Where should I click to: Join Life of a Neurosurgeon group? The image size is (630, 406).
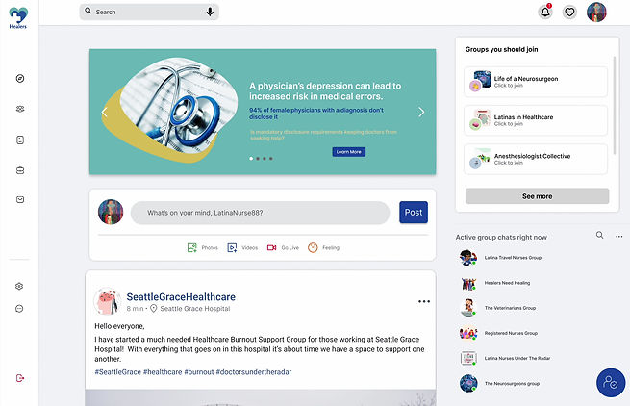(536, 82)
